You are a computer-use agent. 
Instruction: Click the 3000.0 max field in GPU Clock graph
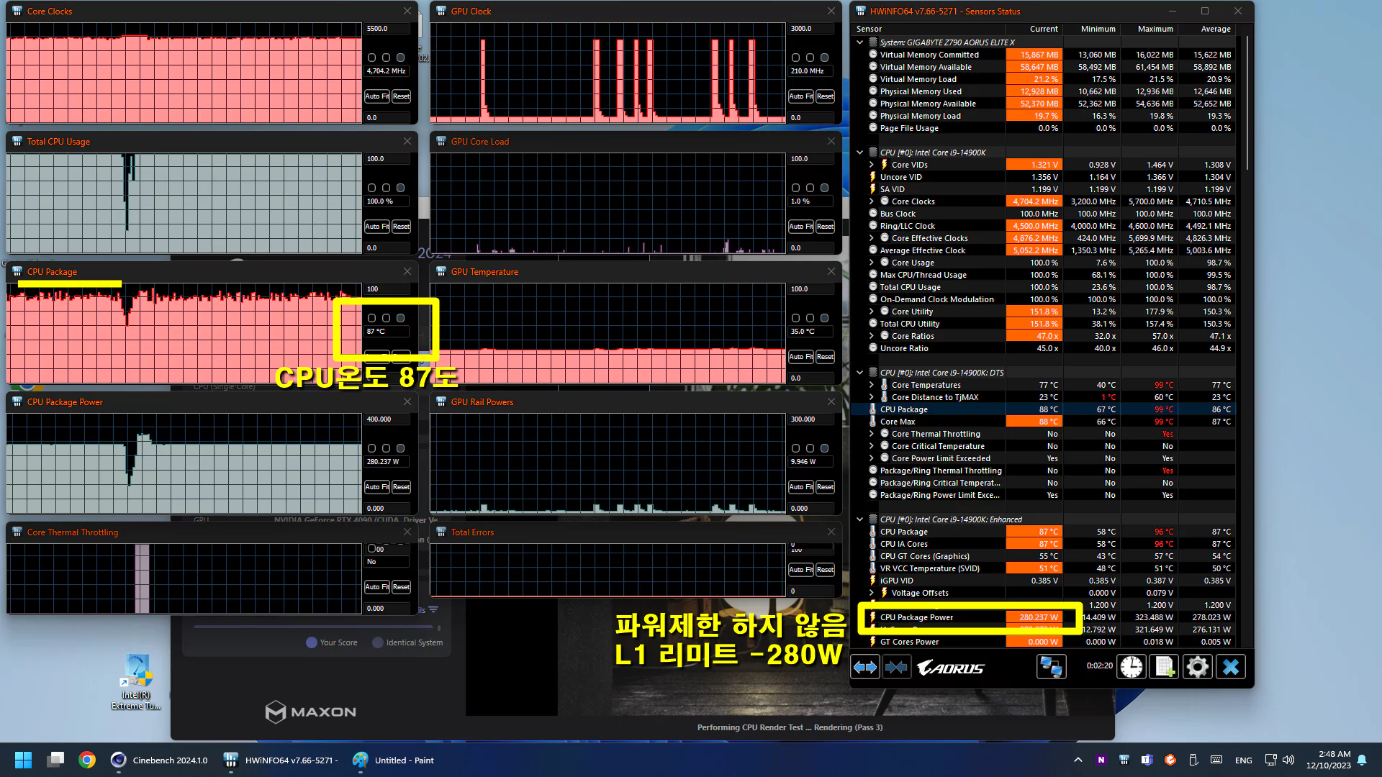811,29
